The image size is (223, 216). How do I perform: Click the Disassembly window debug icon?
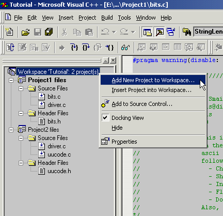(x=201, y=47)
